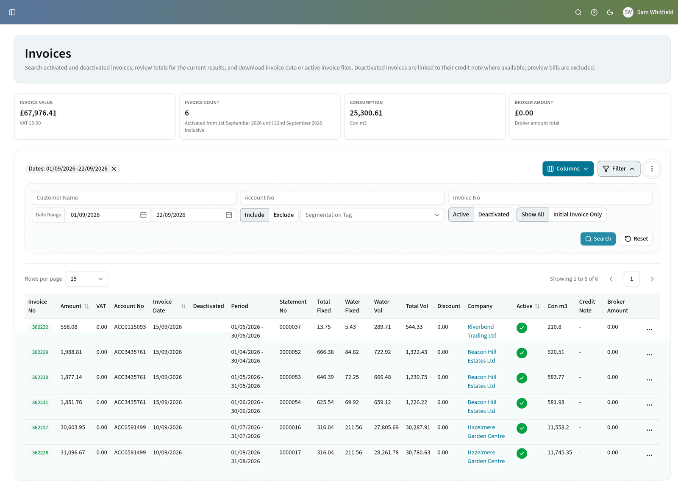This screenshot has width=678, height=487.
Task: Open the three-dot options menu near Filter
Action: (652, 169)
